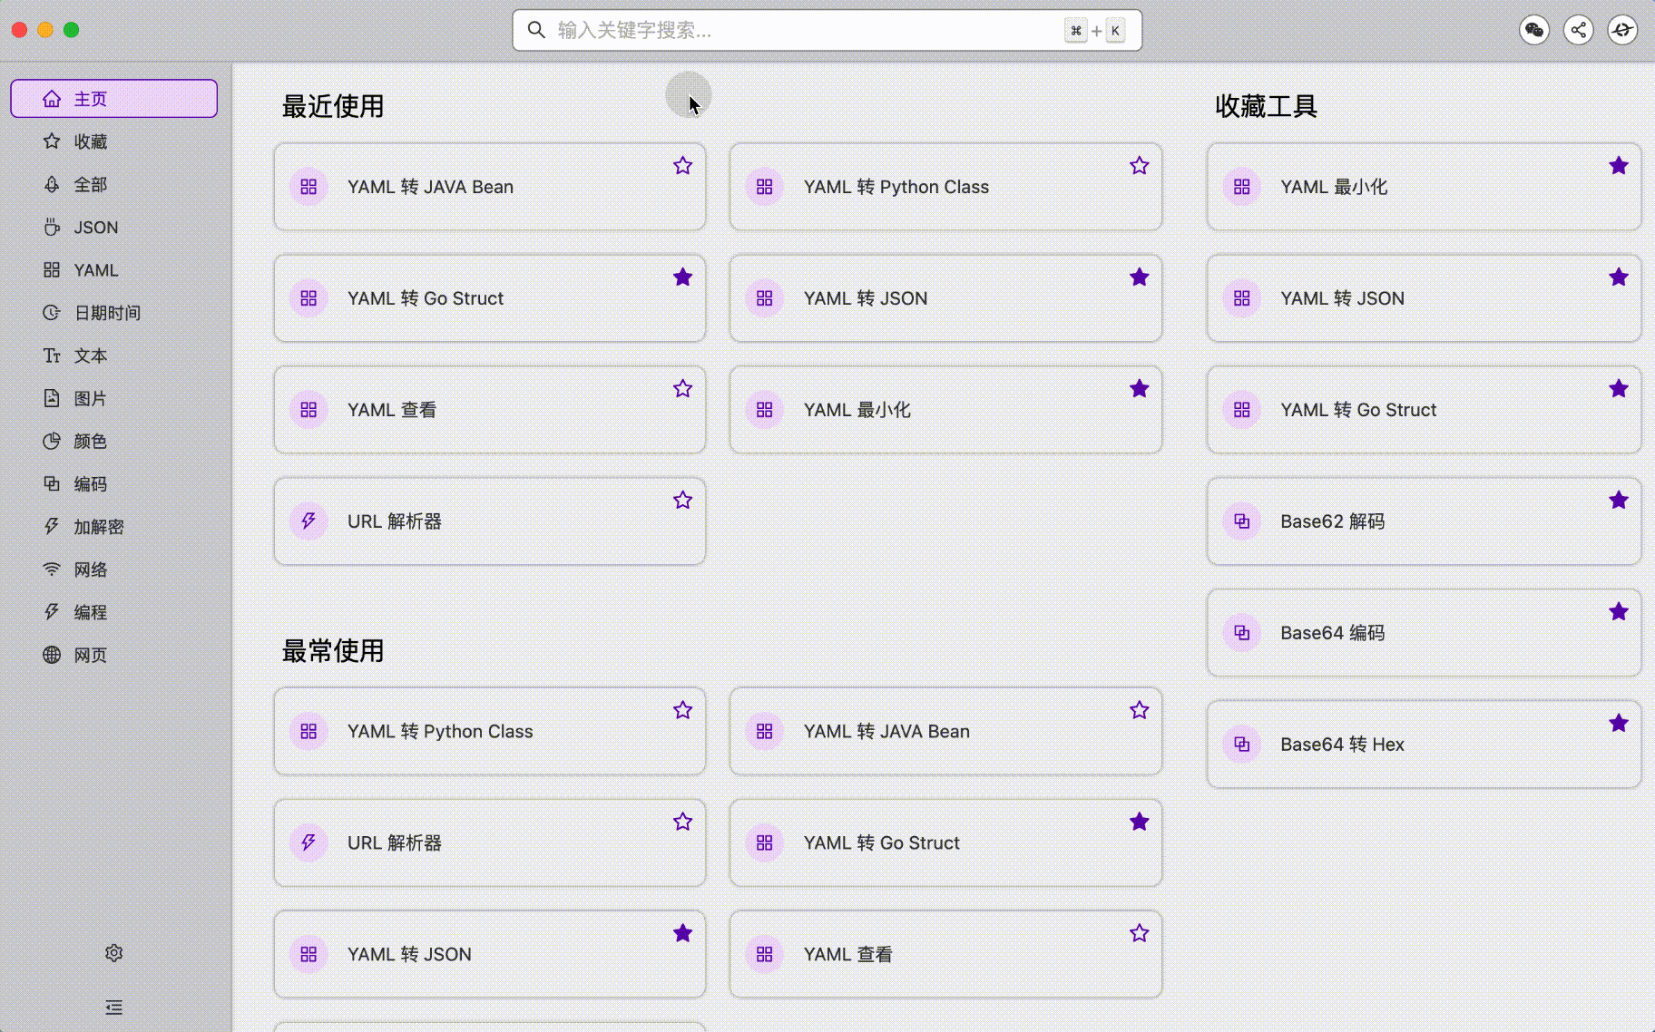Remove Base64 转 Hex star in 收藏工具

[1619, 724]
